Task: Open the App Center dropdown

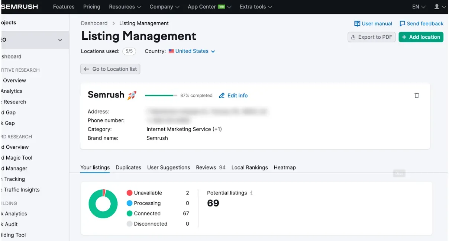Action: pos(210,7)
